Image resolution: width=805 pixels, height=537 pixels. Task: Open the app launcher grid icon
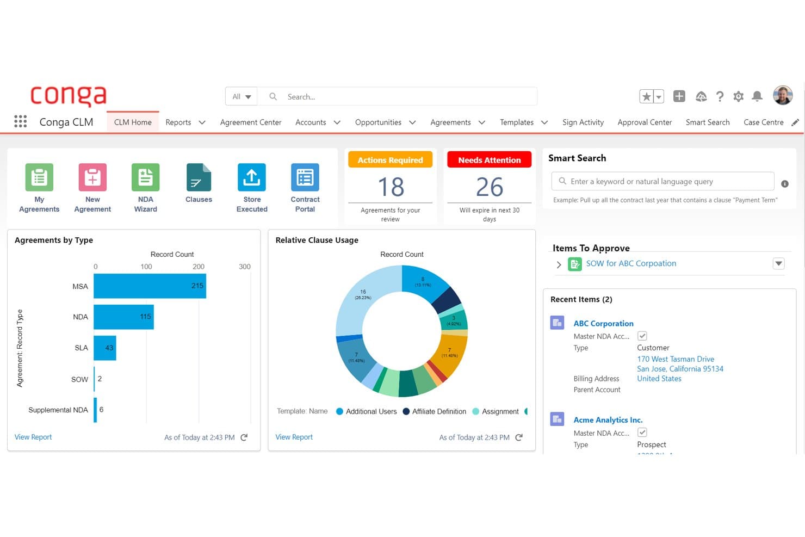point(20,121)
